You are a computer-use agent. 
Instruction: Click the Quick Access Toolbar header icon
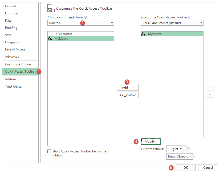[51, 8]
